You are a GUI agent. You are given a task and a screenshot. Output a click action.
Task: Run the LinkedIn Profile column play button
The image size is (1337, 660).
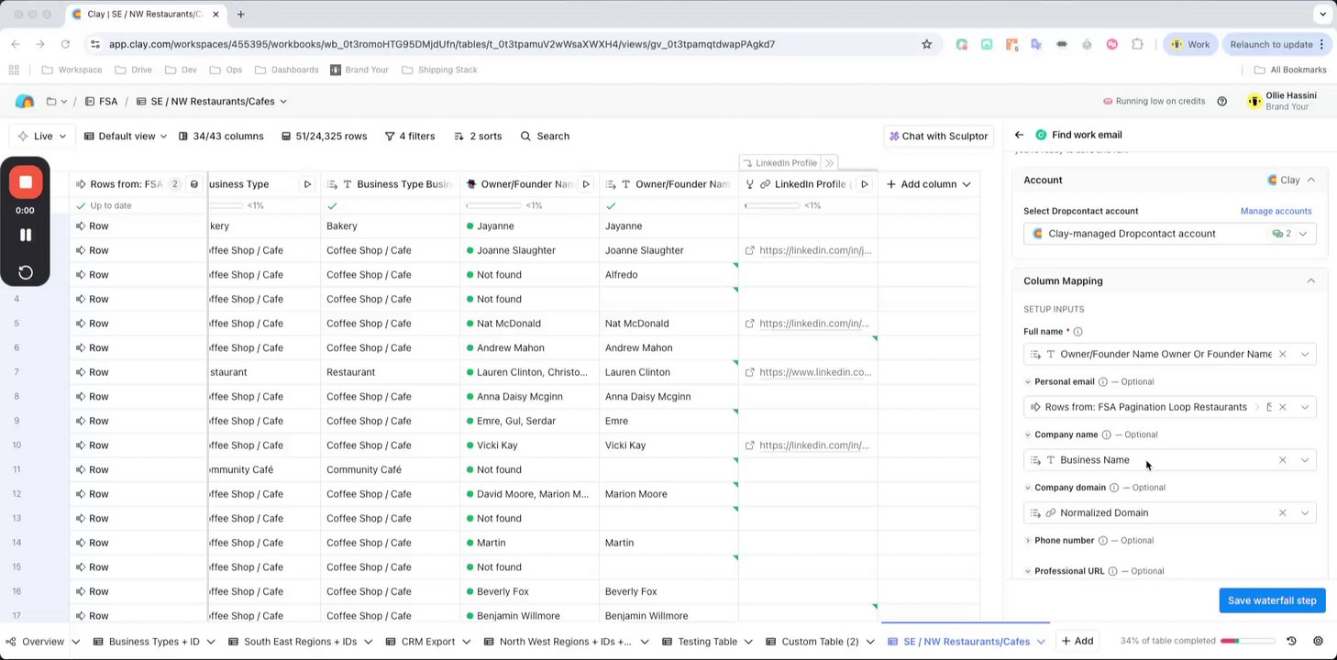click(x=864, y=184)
